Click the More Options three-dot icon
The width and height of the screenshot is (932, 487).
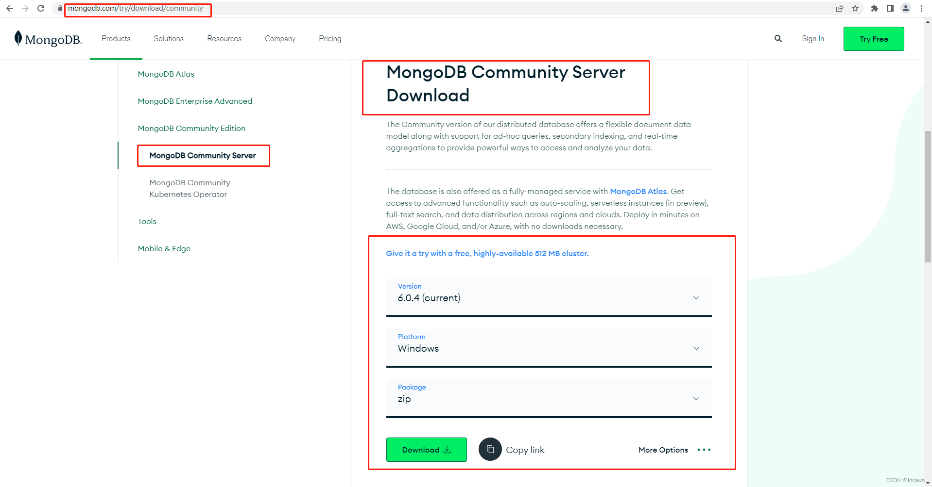[x=704, y=450]
